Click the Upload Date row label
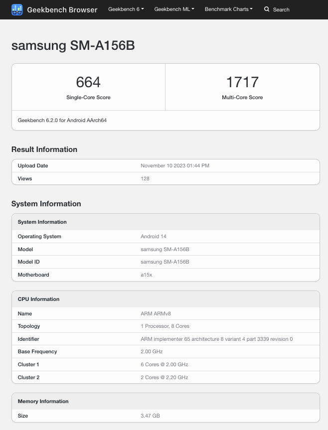This screenshot has height=430, width=328. tap(33, 165)
